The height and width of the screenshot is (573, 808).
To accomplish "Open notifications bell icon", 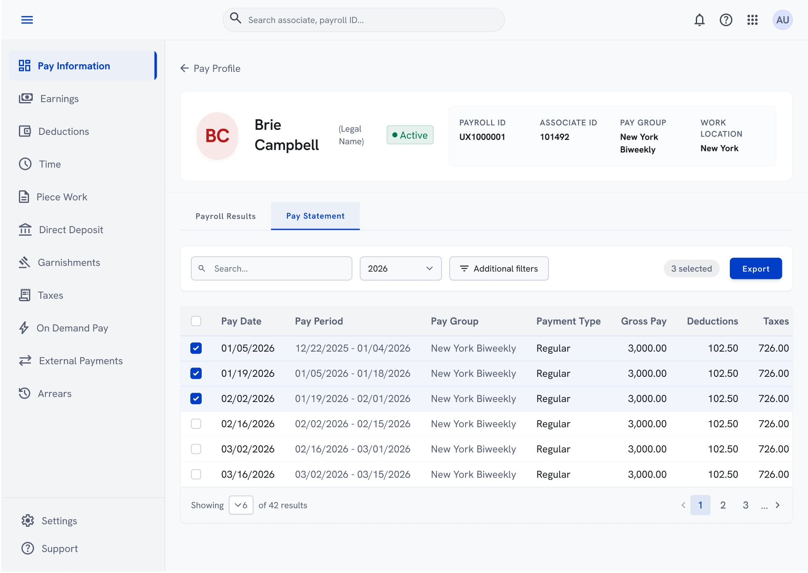I will [x=699, y=20].
